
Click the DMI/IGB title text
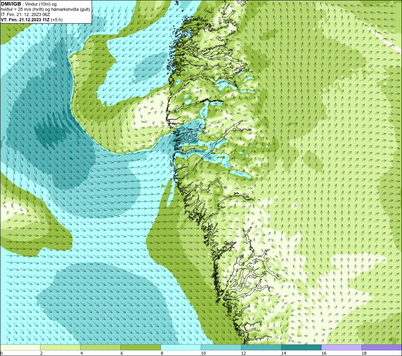pyautogui.click(x=11, y=4)
